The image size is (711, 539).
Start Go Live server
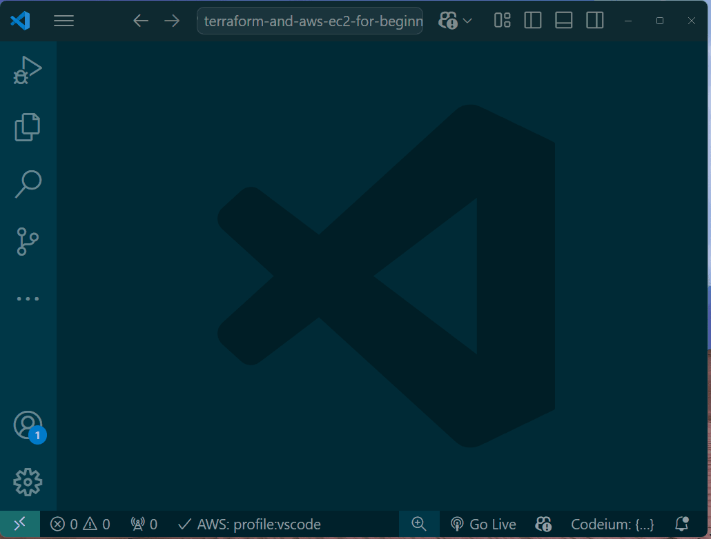pos(483,525)
